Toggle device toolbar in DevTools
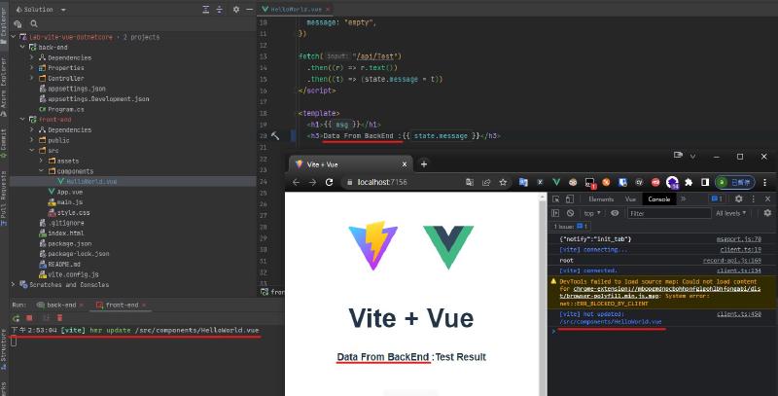Viewport: 778px width, 396px height. (x=570, y=198)
